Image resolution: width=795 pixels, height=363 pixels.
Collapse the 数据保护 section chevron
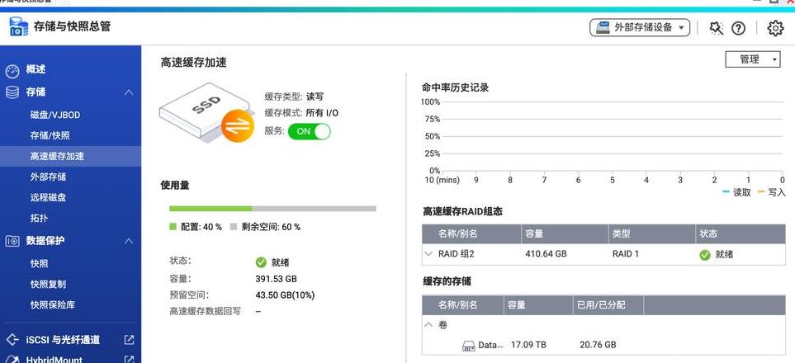click(129, 241)
